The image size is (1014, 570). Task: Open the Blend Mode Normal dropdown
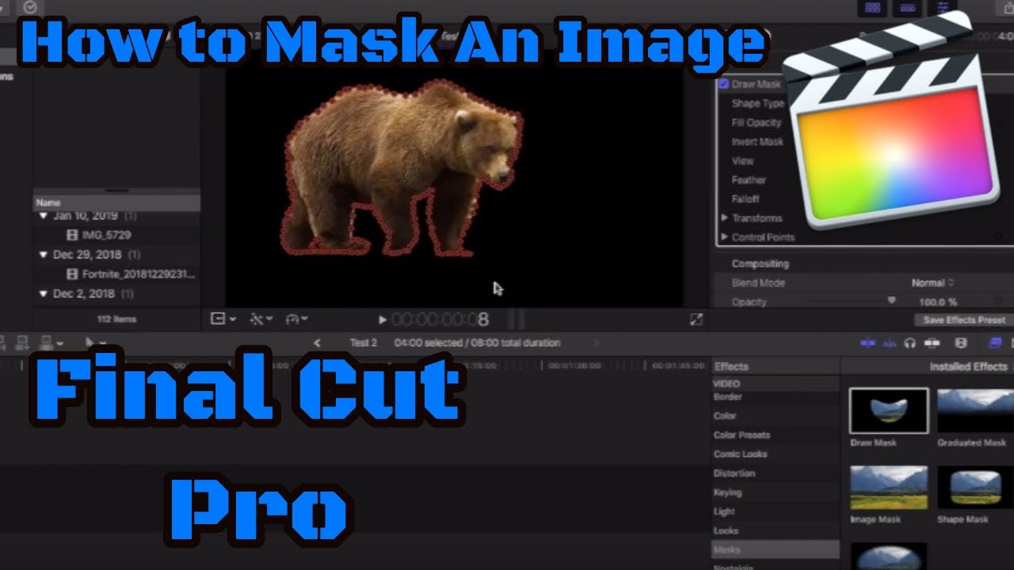pos(932,283)
